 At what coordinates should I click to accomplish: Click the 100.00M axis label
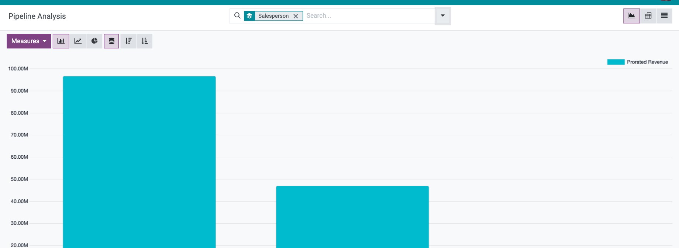click(18, 69)
